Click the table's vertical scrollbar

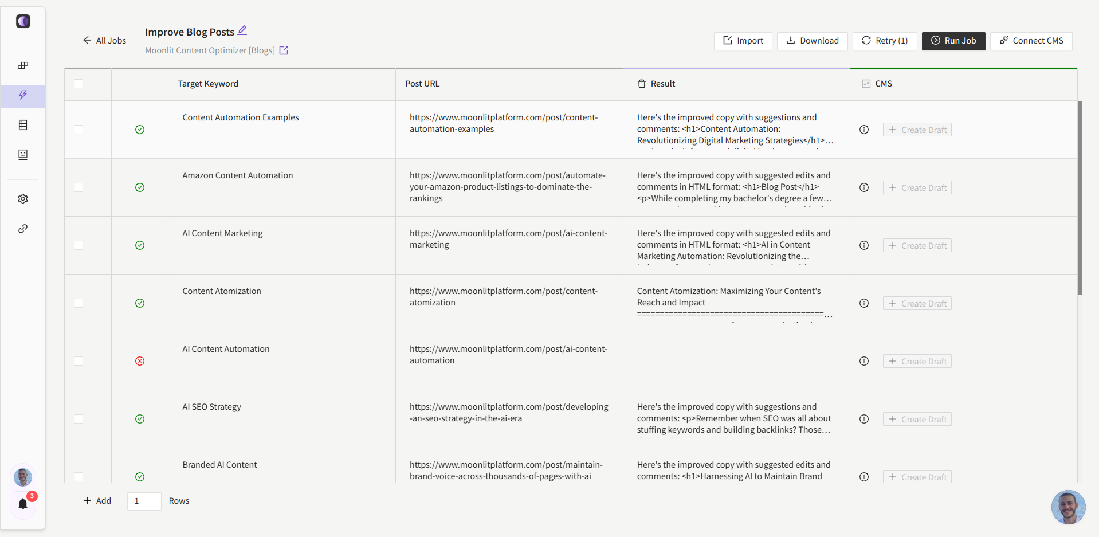pos(1080,198)
